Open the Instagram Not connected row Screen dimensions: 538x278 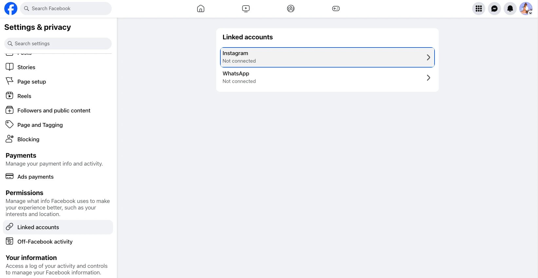[x=327, y=57]
